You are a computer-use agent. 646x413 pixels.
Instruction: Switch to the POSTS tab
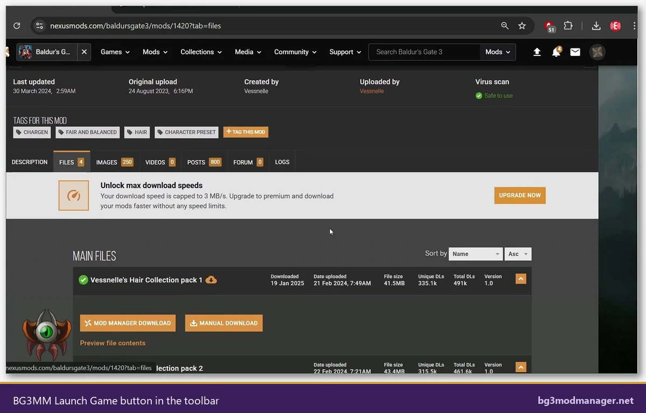(x=204, y=162)
